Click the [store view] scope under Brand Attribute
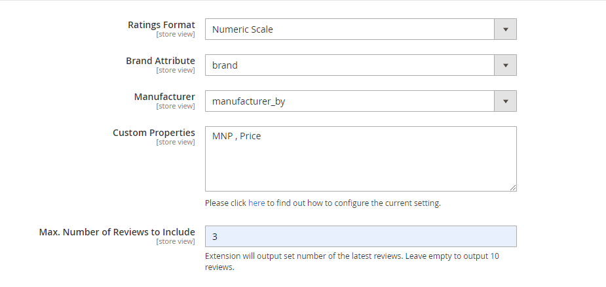 click(x=176, y=70)
